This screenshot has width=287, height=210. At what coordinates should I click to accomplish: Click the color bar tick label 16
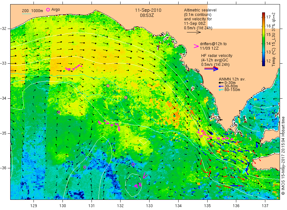pyautogui.click(x=268, y=26)
